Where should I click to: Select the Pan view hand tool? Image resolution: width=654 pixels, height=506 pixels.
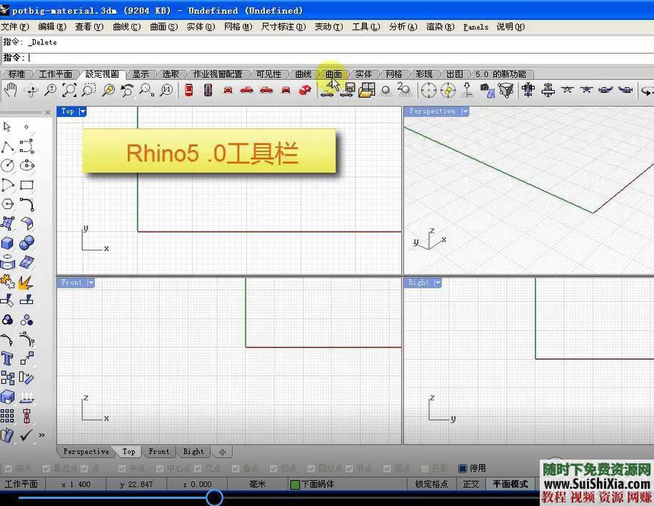point(12,90)
